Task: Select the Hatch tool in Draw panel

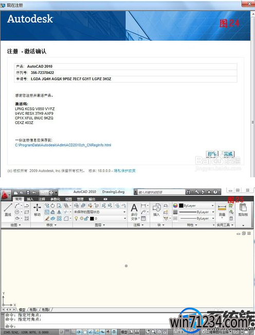Action: [x=27, y=218]
